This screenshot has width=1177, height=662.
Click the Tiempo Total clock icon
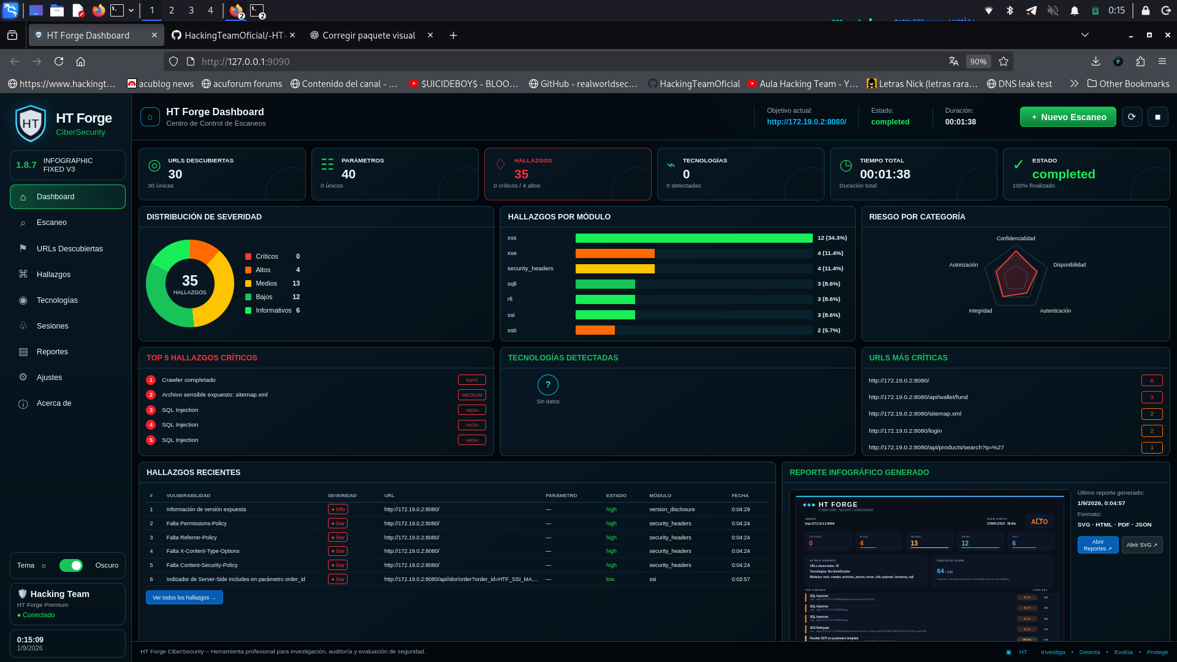coord(846,165)
